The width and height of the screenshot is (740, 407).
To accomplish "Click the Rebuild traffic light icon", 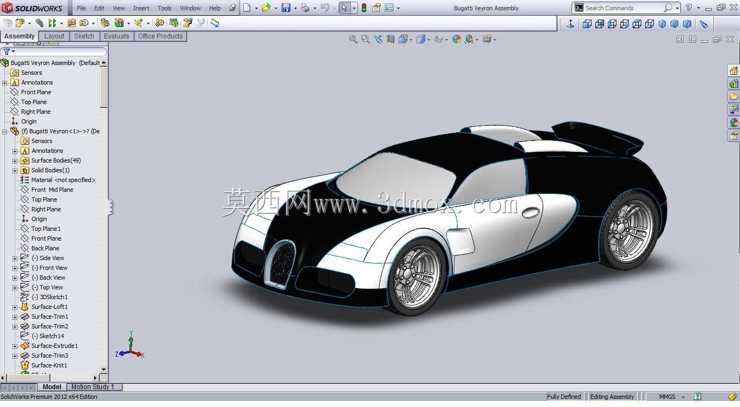I will point(364,8).
